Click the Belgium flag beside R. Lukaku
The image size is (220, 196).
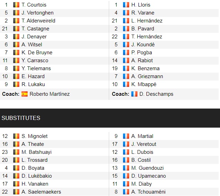(x=16, y=84)
